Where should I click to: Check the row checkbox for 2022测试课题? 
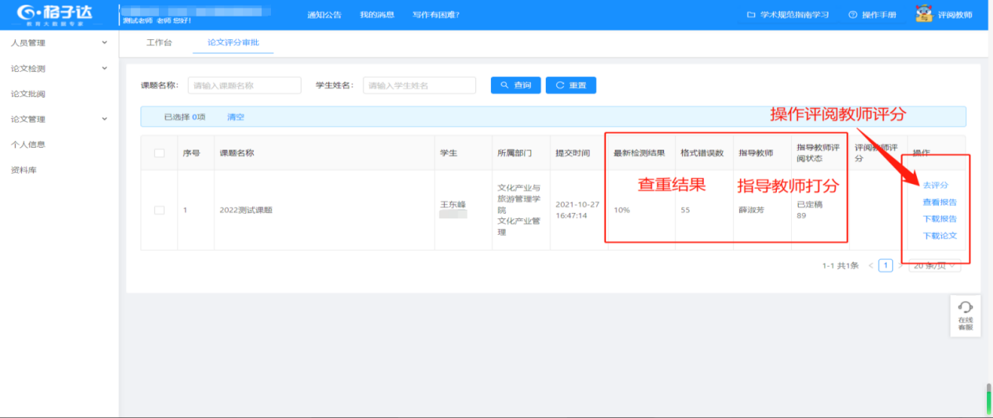(x=160, y=210)
